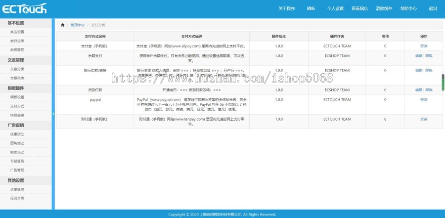The height and width of the screenshot is (218, 445).
Task: Click the 插件作者 column header
Action: pyautogui.click(x=337, y=37)
